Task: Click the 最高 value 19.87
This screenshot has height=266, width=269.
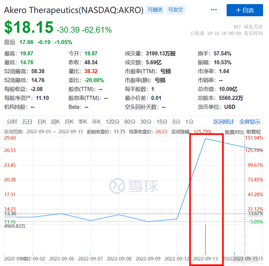Action: click(27, 53)
